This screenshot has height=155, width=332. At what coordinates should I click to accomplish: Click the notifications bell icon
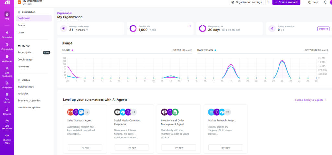point(325,2)
